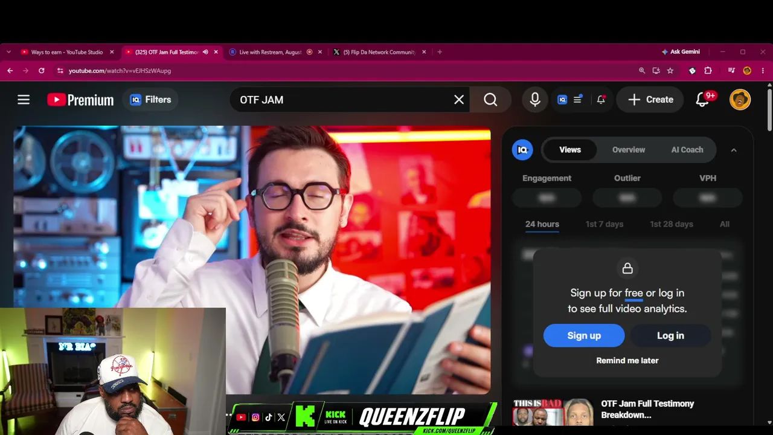
Task: Install the app using the address bar icon
Action: (656, 71)
